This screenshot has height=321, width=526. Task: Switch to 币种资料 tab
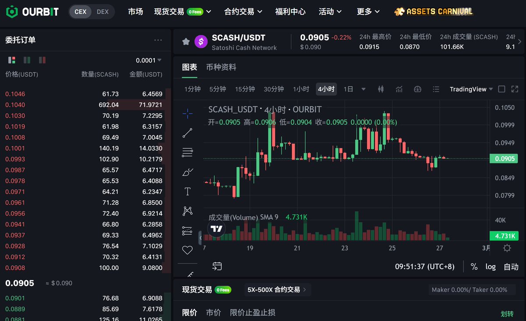[221, 67]
